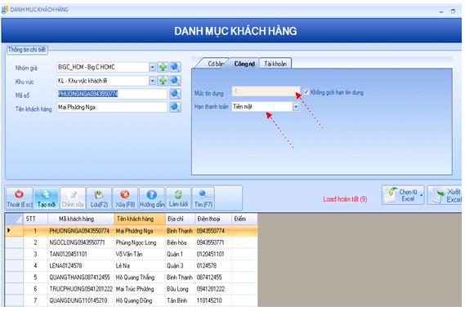Click the search icon next to Khu vực
The image size is (465, 311).
[175, 81]
